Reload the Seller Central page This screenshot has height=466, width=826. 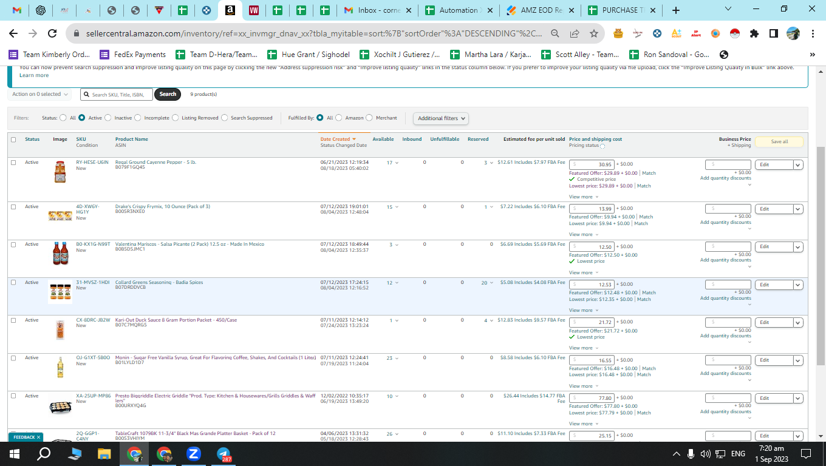click(52, 34)
